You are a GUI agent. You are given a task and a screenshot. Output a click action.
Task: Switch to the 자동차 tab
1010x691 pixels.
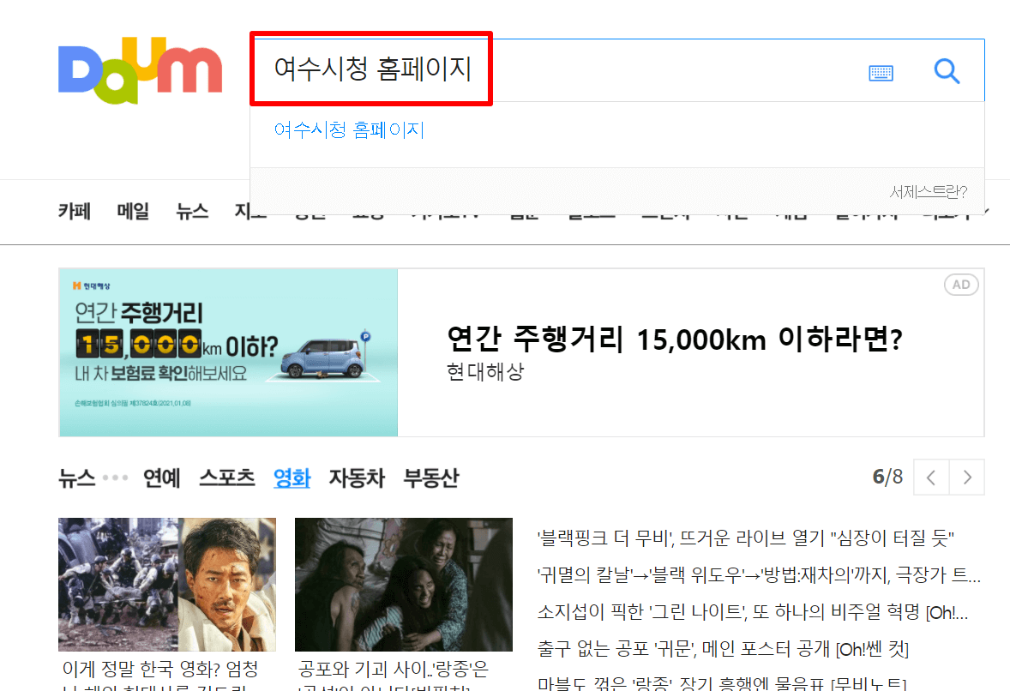(x=357, y=478)
